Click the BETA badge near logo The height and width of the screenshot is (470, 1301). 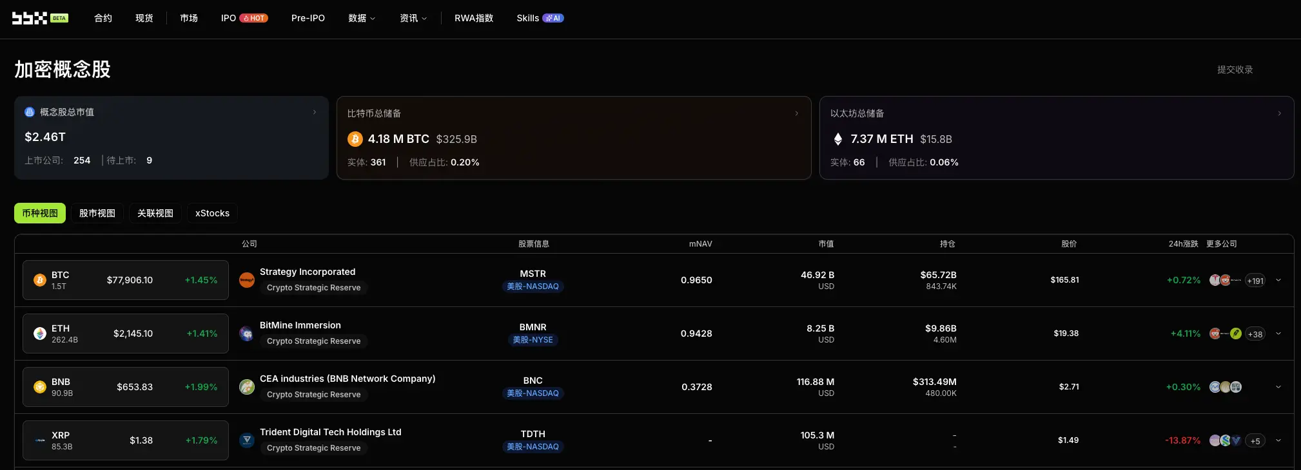[x=59, y=18]
